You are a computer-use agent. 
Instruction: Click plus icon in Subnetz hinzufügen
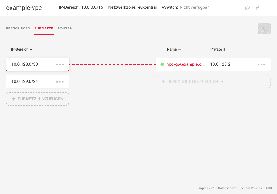coord(14,99)
